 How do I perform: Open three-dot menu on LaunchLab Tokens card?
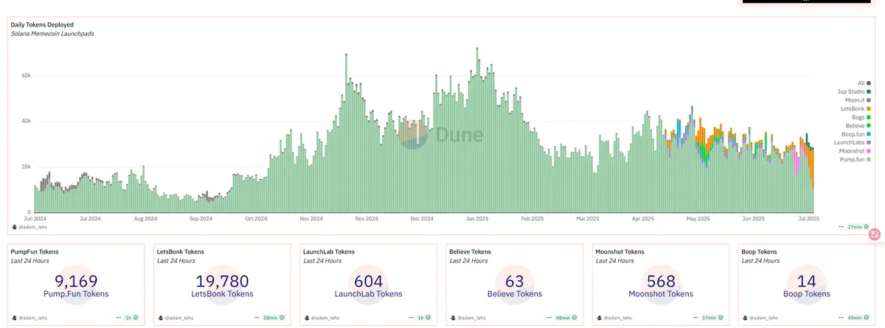411,317
